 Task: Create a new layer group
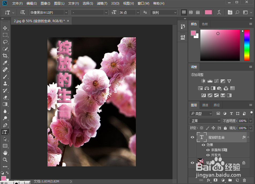click(x=230, y=180)
